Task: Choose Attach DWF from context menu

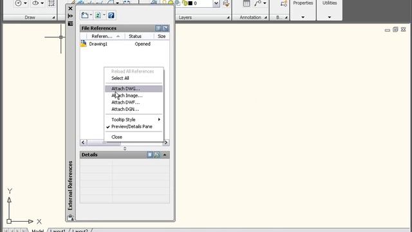Action: [x=133, y=102]
